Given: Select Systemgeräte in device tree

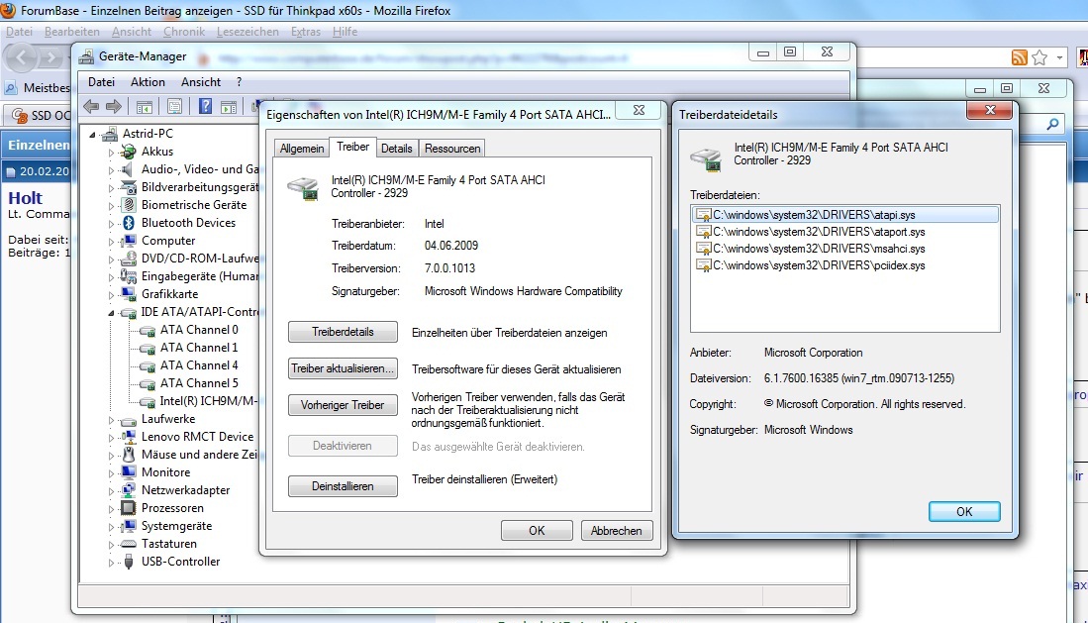Looking at the screenshot, I should click(177, 526).
